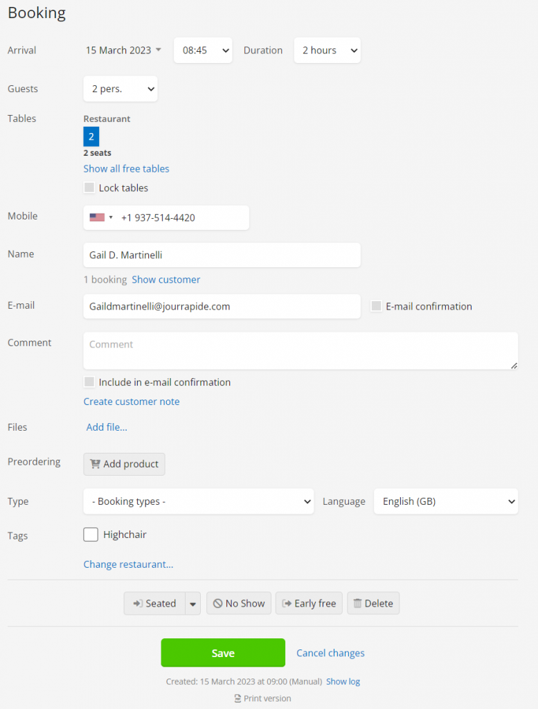This screenshot has width=538, height=709.
Task: Click the Seated button arrow icon
Action: [x=137, y=603]
